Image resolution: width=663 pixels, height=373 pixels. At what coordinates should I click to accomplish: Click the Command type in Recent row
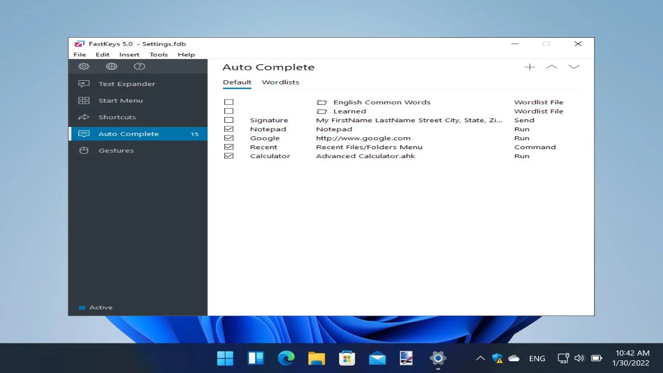tap(535, 147)
